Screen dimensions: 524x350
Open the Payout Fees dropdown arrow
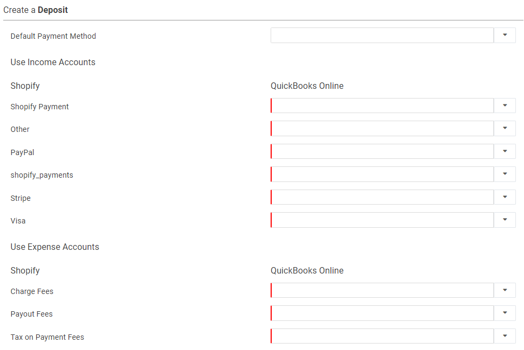coord(505,313)
